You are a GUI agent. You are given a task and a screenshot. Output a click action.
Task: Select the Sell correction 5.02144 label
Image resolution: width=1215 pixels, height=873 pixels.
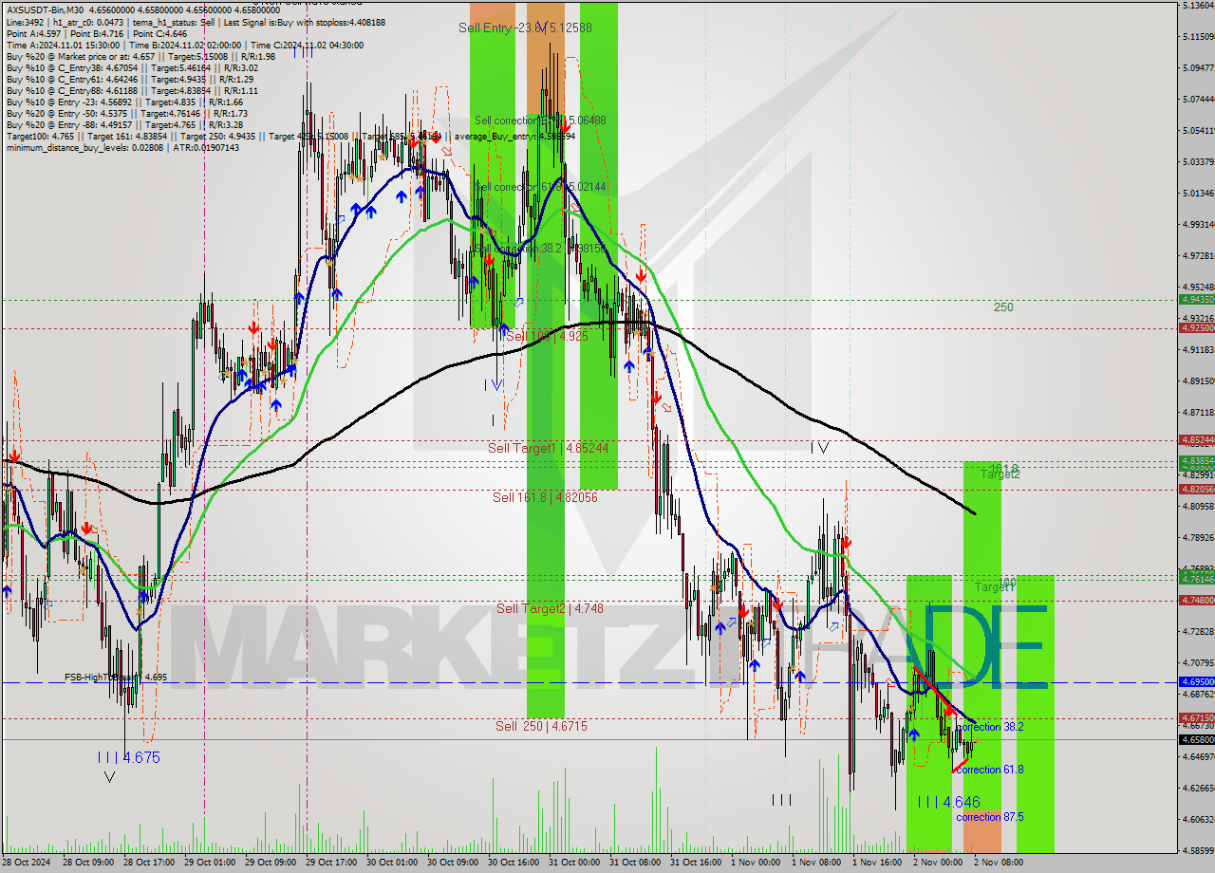click(x=540, y=187)
